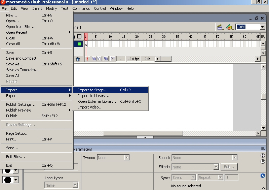
Task: Click the repeat count input field
Action: (x=231, y=177)
